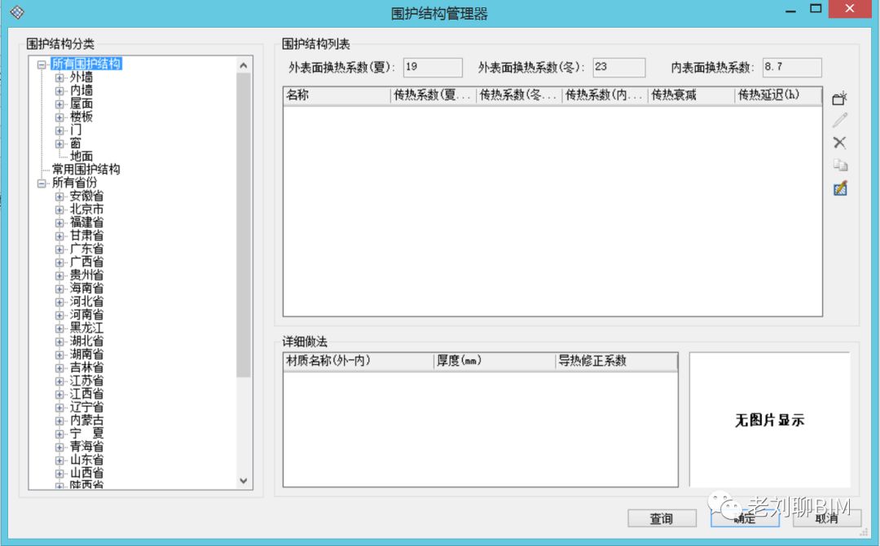The height and width of the screenshot is (546, 880).
Task: Maximize the 围护结构管理器 window
Action: [816, 9]
